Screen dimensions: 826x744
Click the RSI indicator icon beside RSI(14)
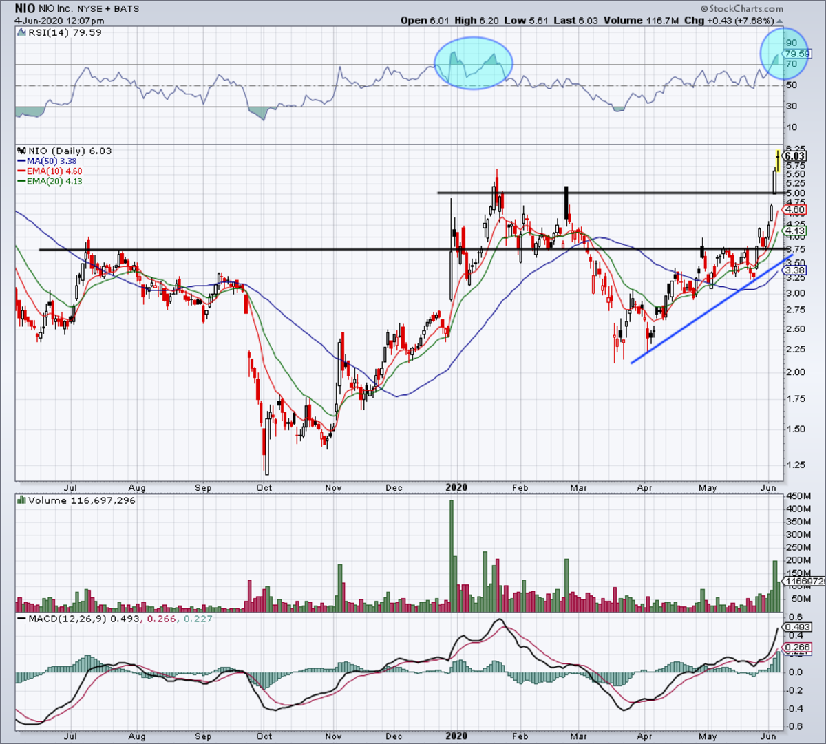pyautogui.click(x=21, y=32)
